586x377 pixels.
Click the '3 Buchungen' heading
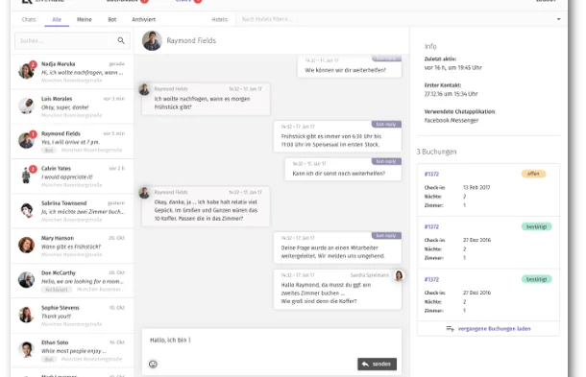coord(436,152)
